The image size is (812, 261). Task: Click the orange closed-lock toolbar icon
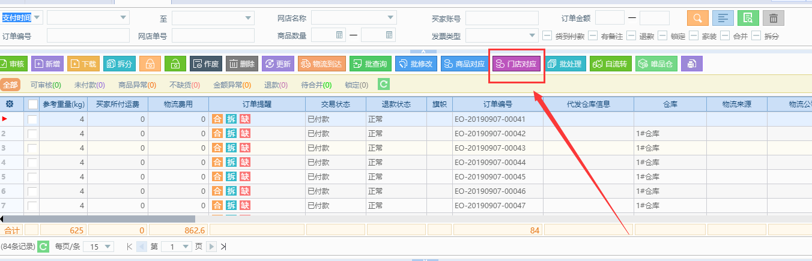pyautogui.click(x=150, y=64)
